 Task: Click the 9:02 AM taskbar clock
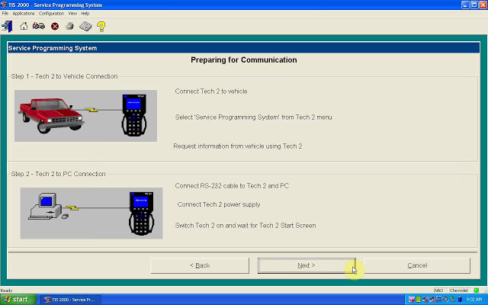[x=474, y=300]
